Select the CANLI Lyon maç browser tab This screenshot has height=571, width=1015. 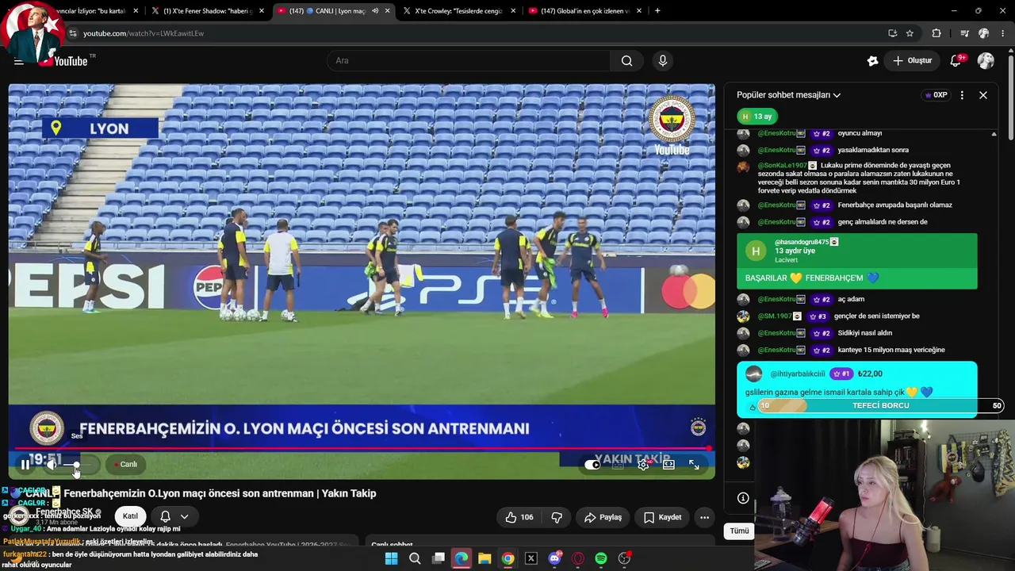pyautogui.click(x=334, y=11)
